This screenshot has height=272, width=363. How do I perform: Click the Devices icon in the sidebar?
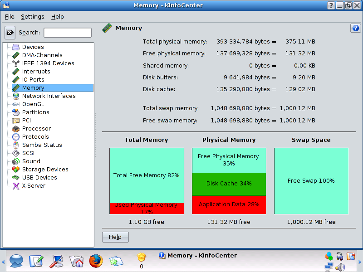(16, 47)
